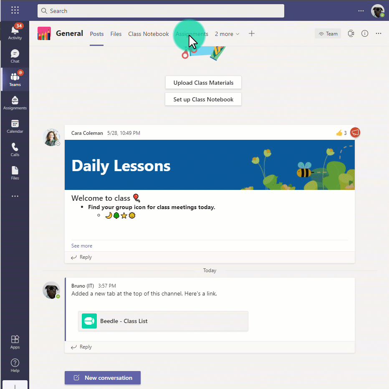Click Set up Class Notebook button
389x389 pixels.
(203, 99)
